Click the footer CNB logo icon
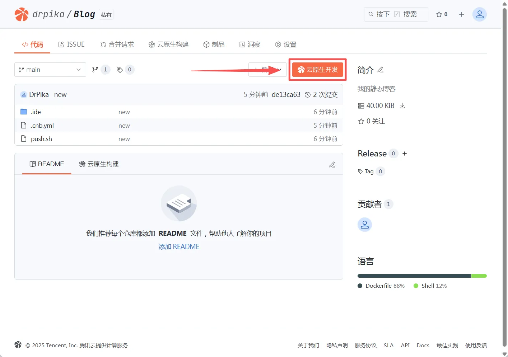Image resolution: width=508 pixels, height=357 pixels. [x=18, y=345]
